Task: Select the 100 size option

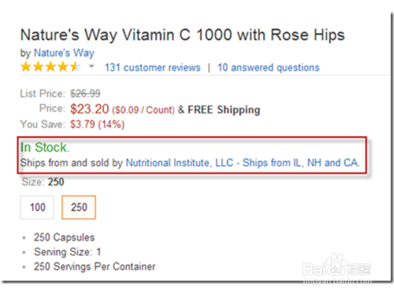Action: (x=37, y=207)
